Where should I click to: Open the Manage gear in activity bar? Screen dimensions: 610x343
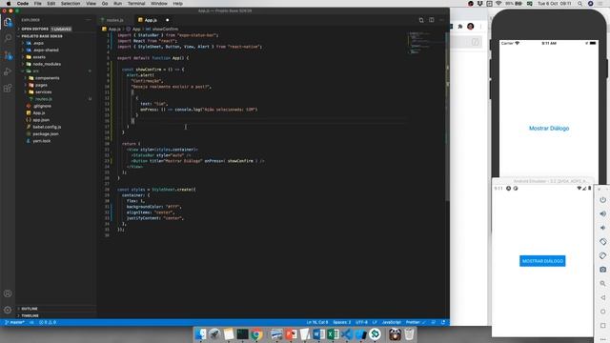(x=8, y=310)
